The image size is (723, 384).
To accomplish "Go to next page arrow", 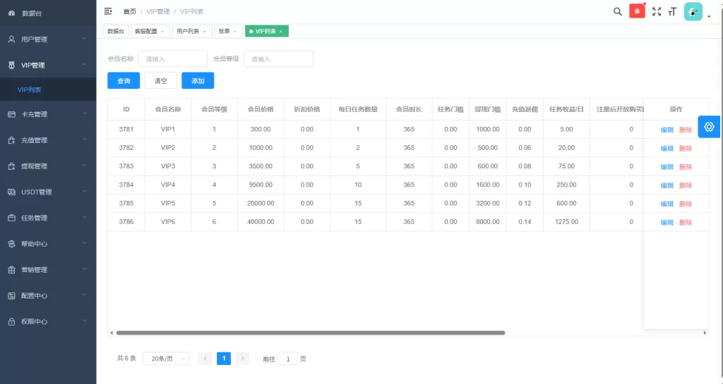I will coord(242,359).
